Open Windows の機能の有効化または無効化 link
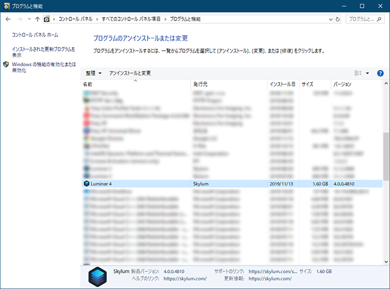 pyautogui.click(x=44, y=67)
